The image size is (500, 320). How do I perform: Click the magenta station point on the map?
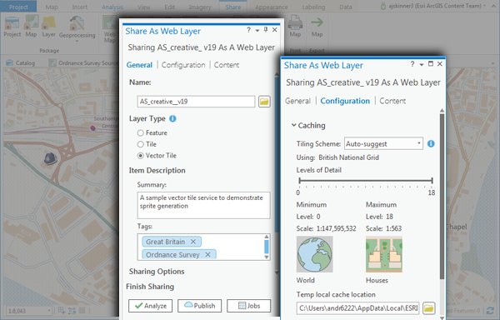click(92, 128)
